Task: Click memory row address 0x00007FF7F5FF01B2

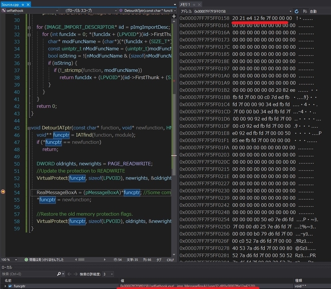Action: [x=204, y=90]
